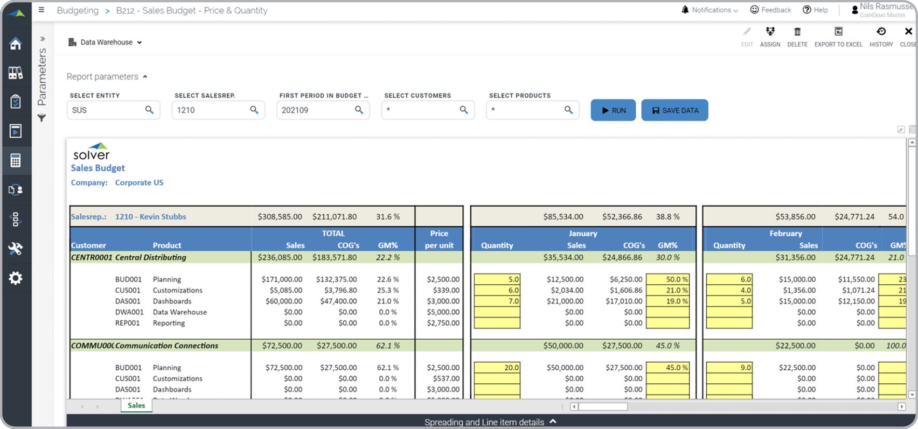Screen dimensions: 918x429
Task: Open the settings gear in sidebar
Action: coord(16,278)
